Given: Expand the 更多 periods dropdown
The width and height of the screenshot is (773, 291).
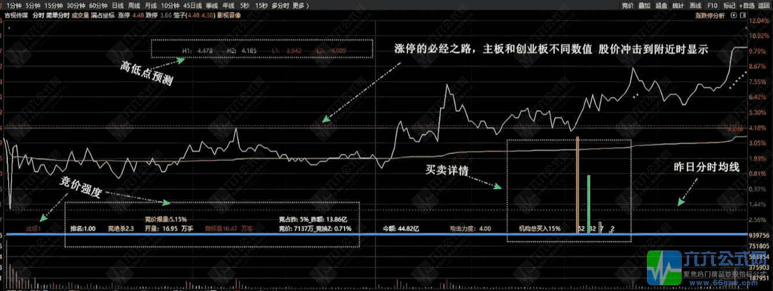Looking at the screenshot, I should pos(300,5).
